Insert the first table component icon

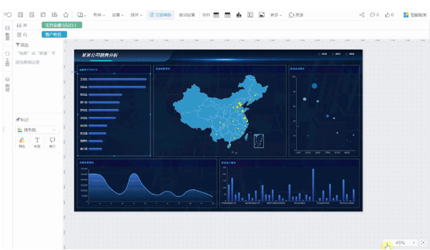(x=216, y=14)
